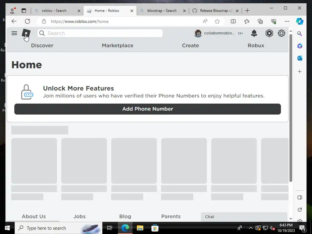Show hidden system tray icons
This screenshot has height=234, width=312.
[251, 228]
